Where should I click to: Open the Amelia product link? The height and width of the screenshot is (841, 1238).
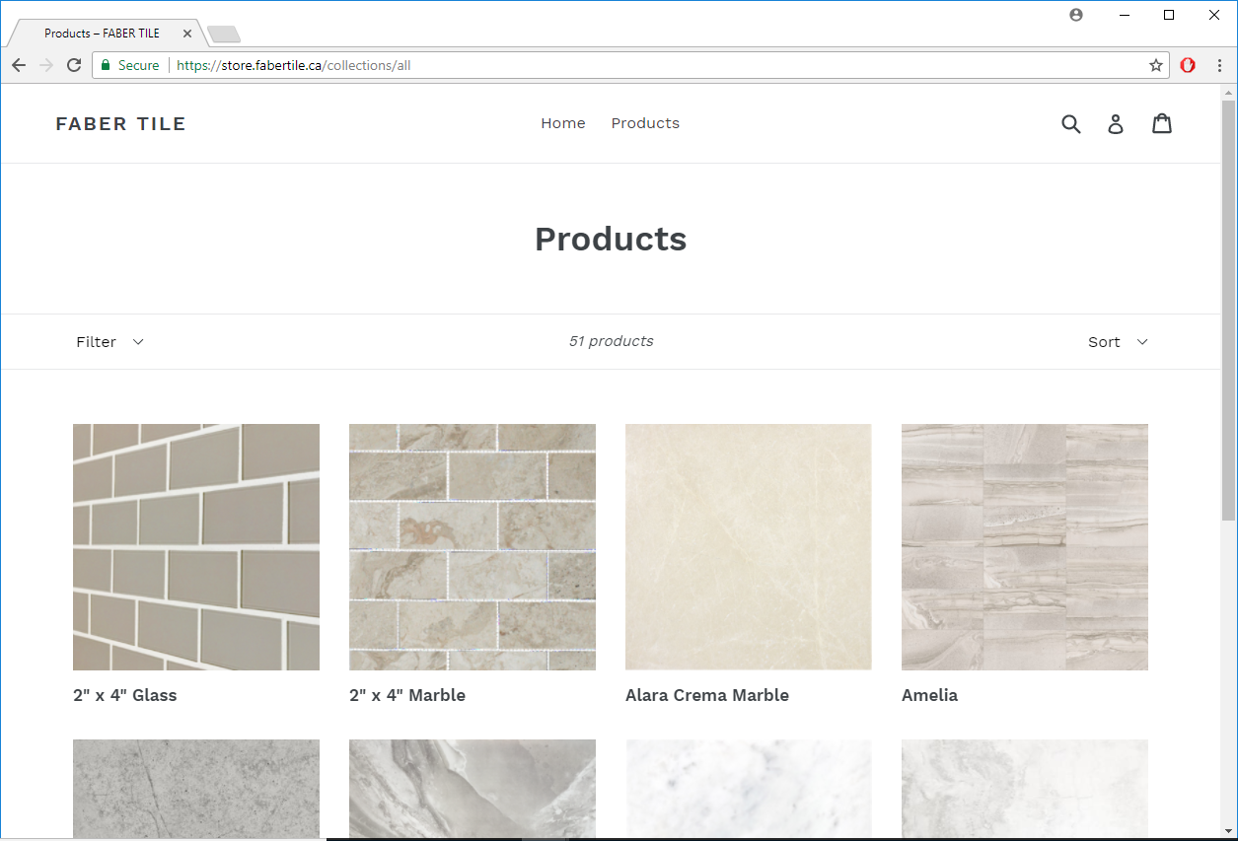(x=929, y=695)
